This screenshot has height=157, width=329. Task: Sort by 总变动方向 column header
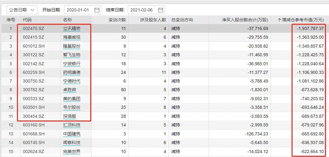point(182,20)
